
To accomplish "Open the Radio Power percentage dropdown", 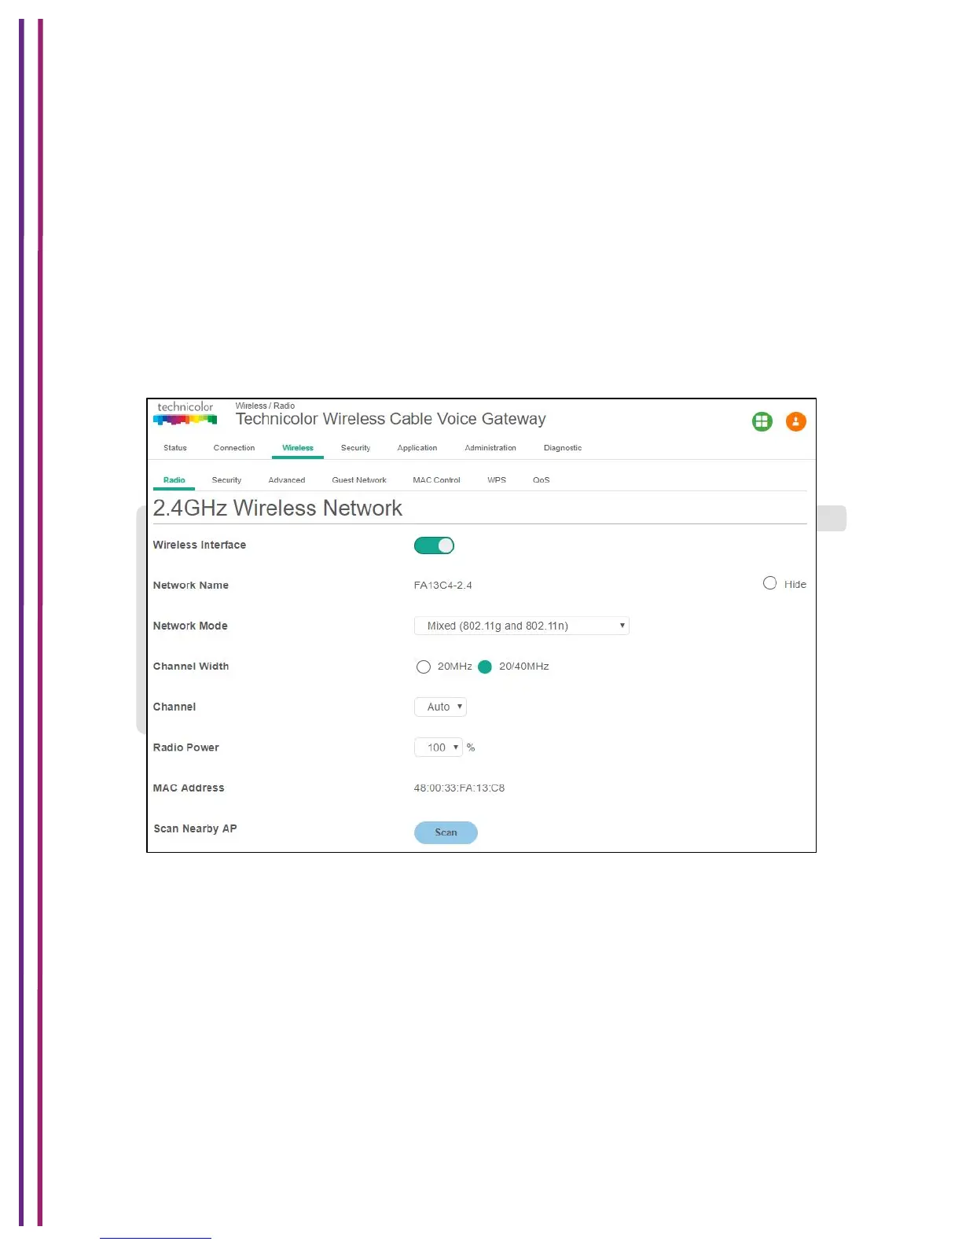I will (x=438, y=747).
